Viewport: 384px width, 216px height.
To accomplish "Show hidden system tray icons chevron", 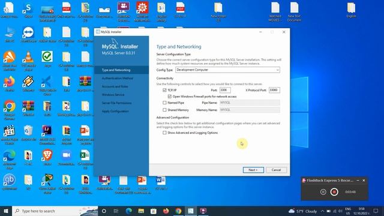I will tap(322, 211).
